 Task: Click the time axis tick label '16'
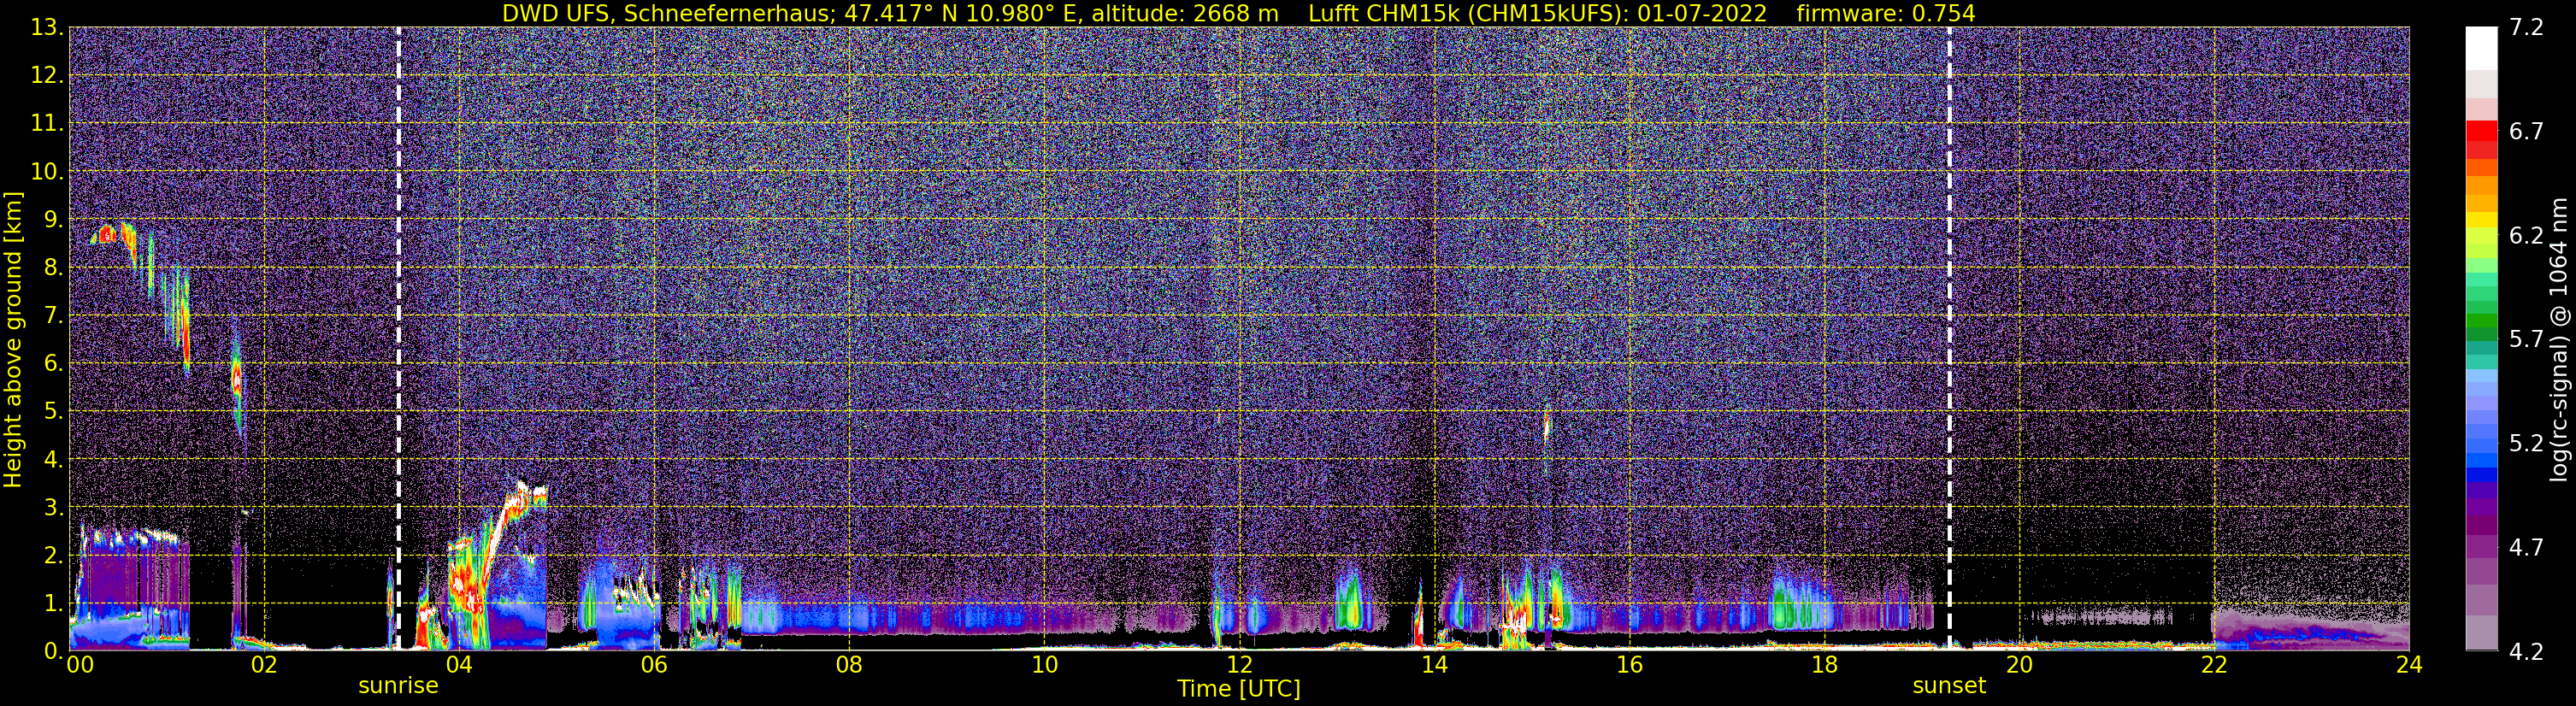click(x=1629, y=665)
